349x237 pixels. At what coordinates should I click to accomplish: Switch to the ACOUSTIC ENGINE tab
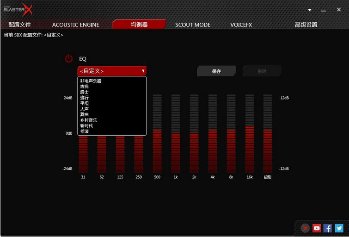(x=75, y=25)
